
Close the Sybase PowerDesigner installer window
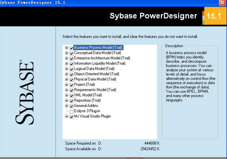222,3
